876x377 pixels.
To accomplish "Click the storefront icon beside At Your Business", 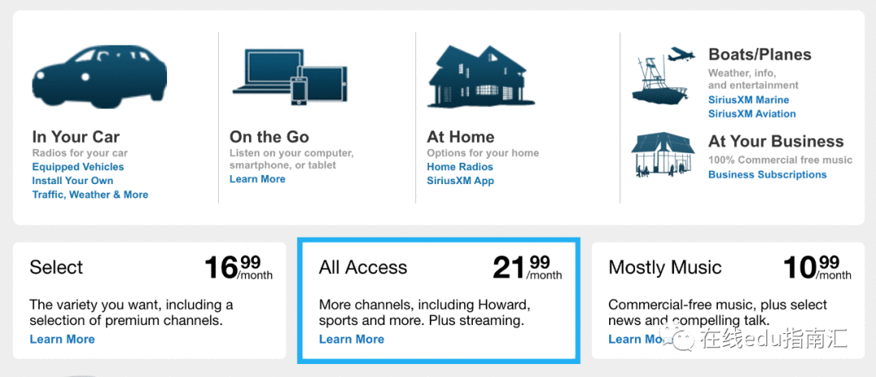I will point(663,155).
